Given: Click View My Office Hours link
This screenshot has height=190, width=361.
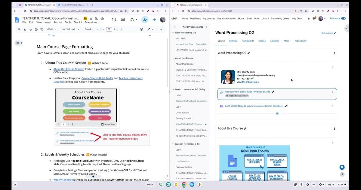Looking at the screenshot, I should pyautogui.click(x=248, y=82).
